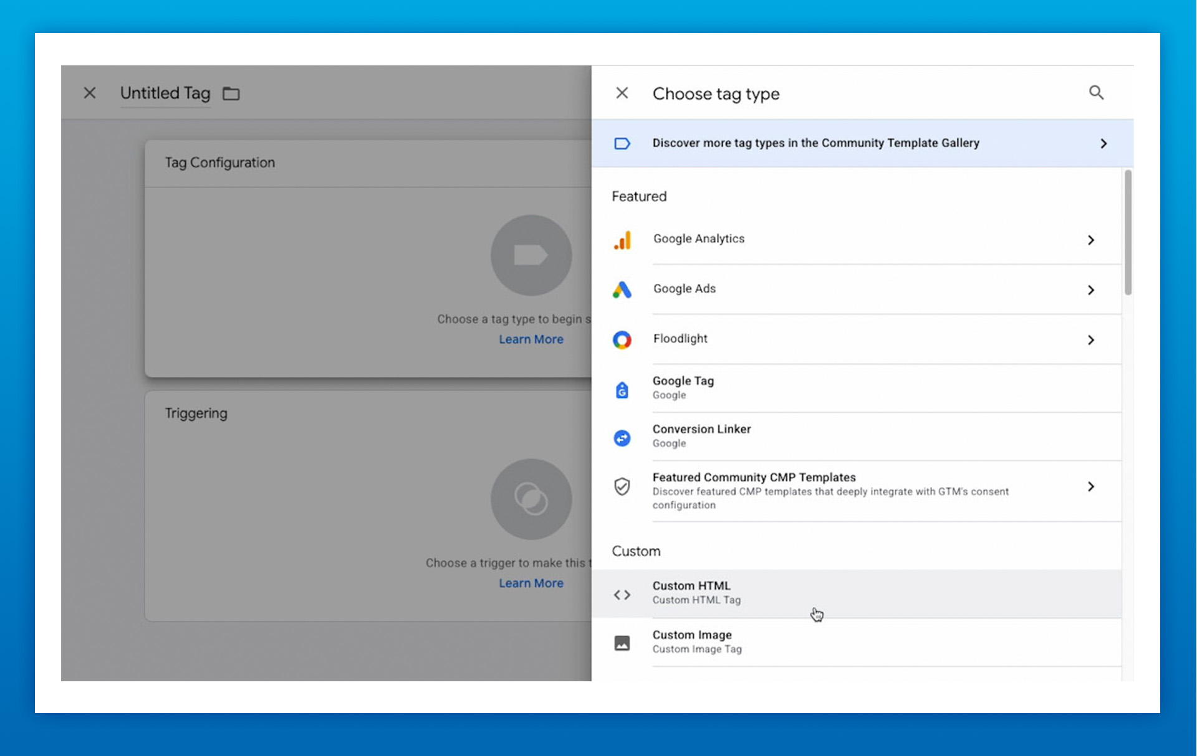The image size is (1197, 756).
Task: Expand the Featured Community CMP Templates chevron
Action: 1090,486
